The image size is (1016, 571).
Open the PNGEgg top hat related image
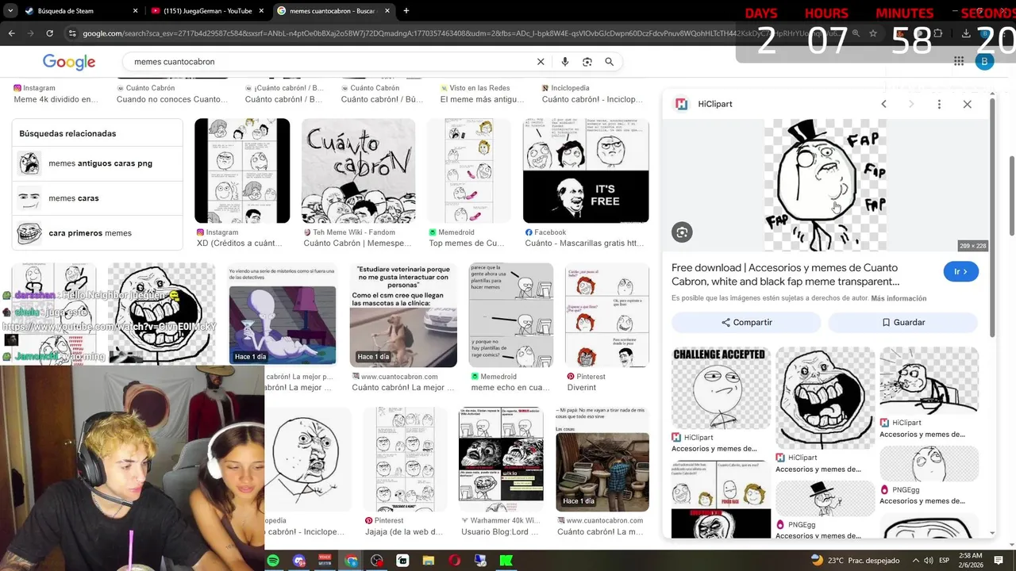tap(825, 499)
